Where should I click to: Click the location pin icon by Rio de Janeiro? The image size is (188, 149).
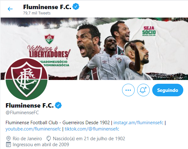click(x=8, y=139)
